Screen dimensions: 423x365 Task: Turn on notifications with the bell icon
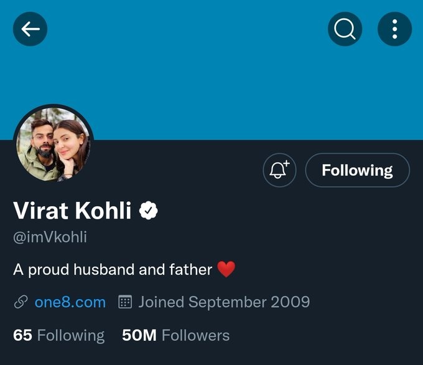[x=279, y=170]
